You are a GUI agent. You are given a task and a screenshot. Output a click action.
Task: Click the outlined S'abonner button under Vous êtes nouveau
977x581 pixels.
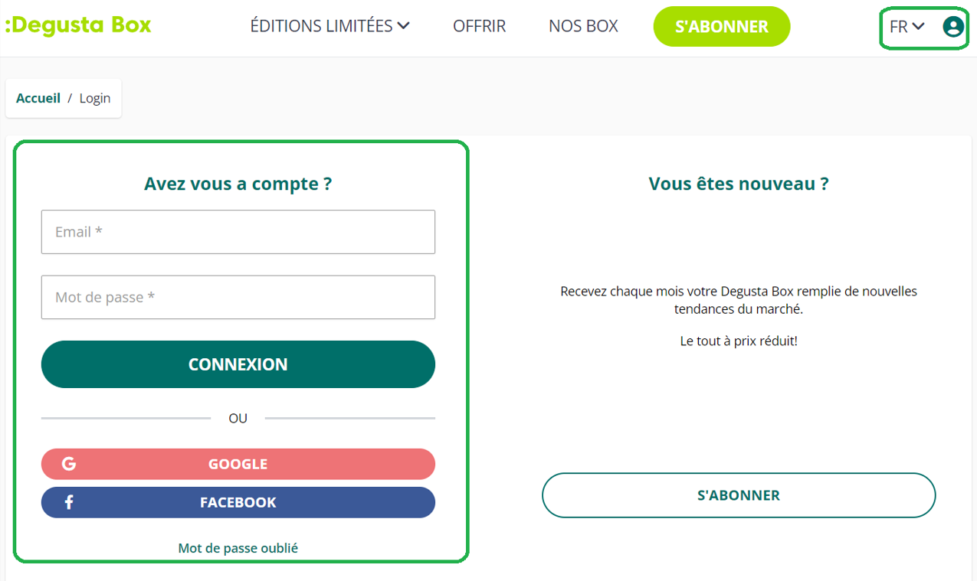[x=739, y=495]
